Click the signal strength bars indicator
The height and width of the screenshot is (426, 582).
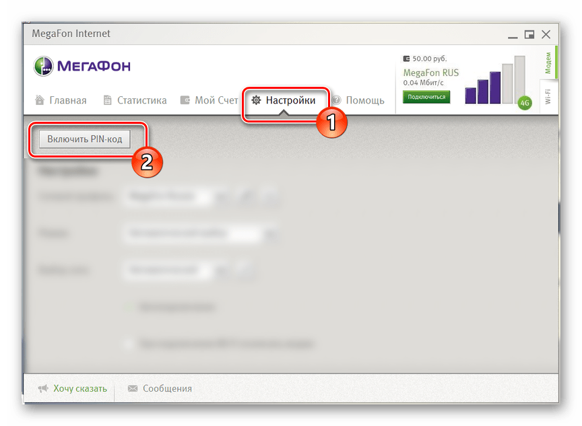click(495, 79)
